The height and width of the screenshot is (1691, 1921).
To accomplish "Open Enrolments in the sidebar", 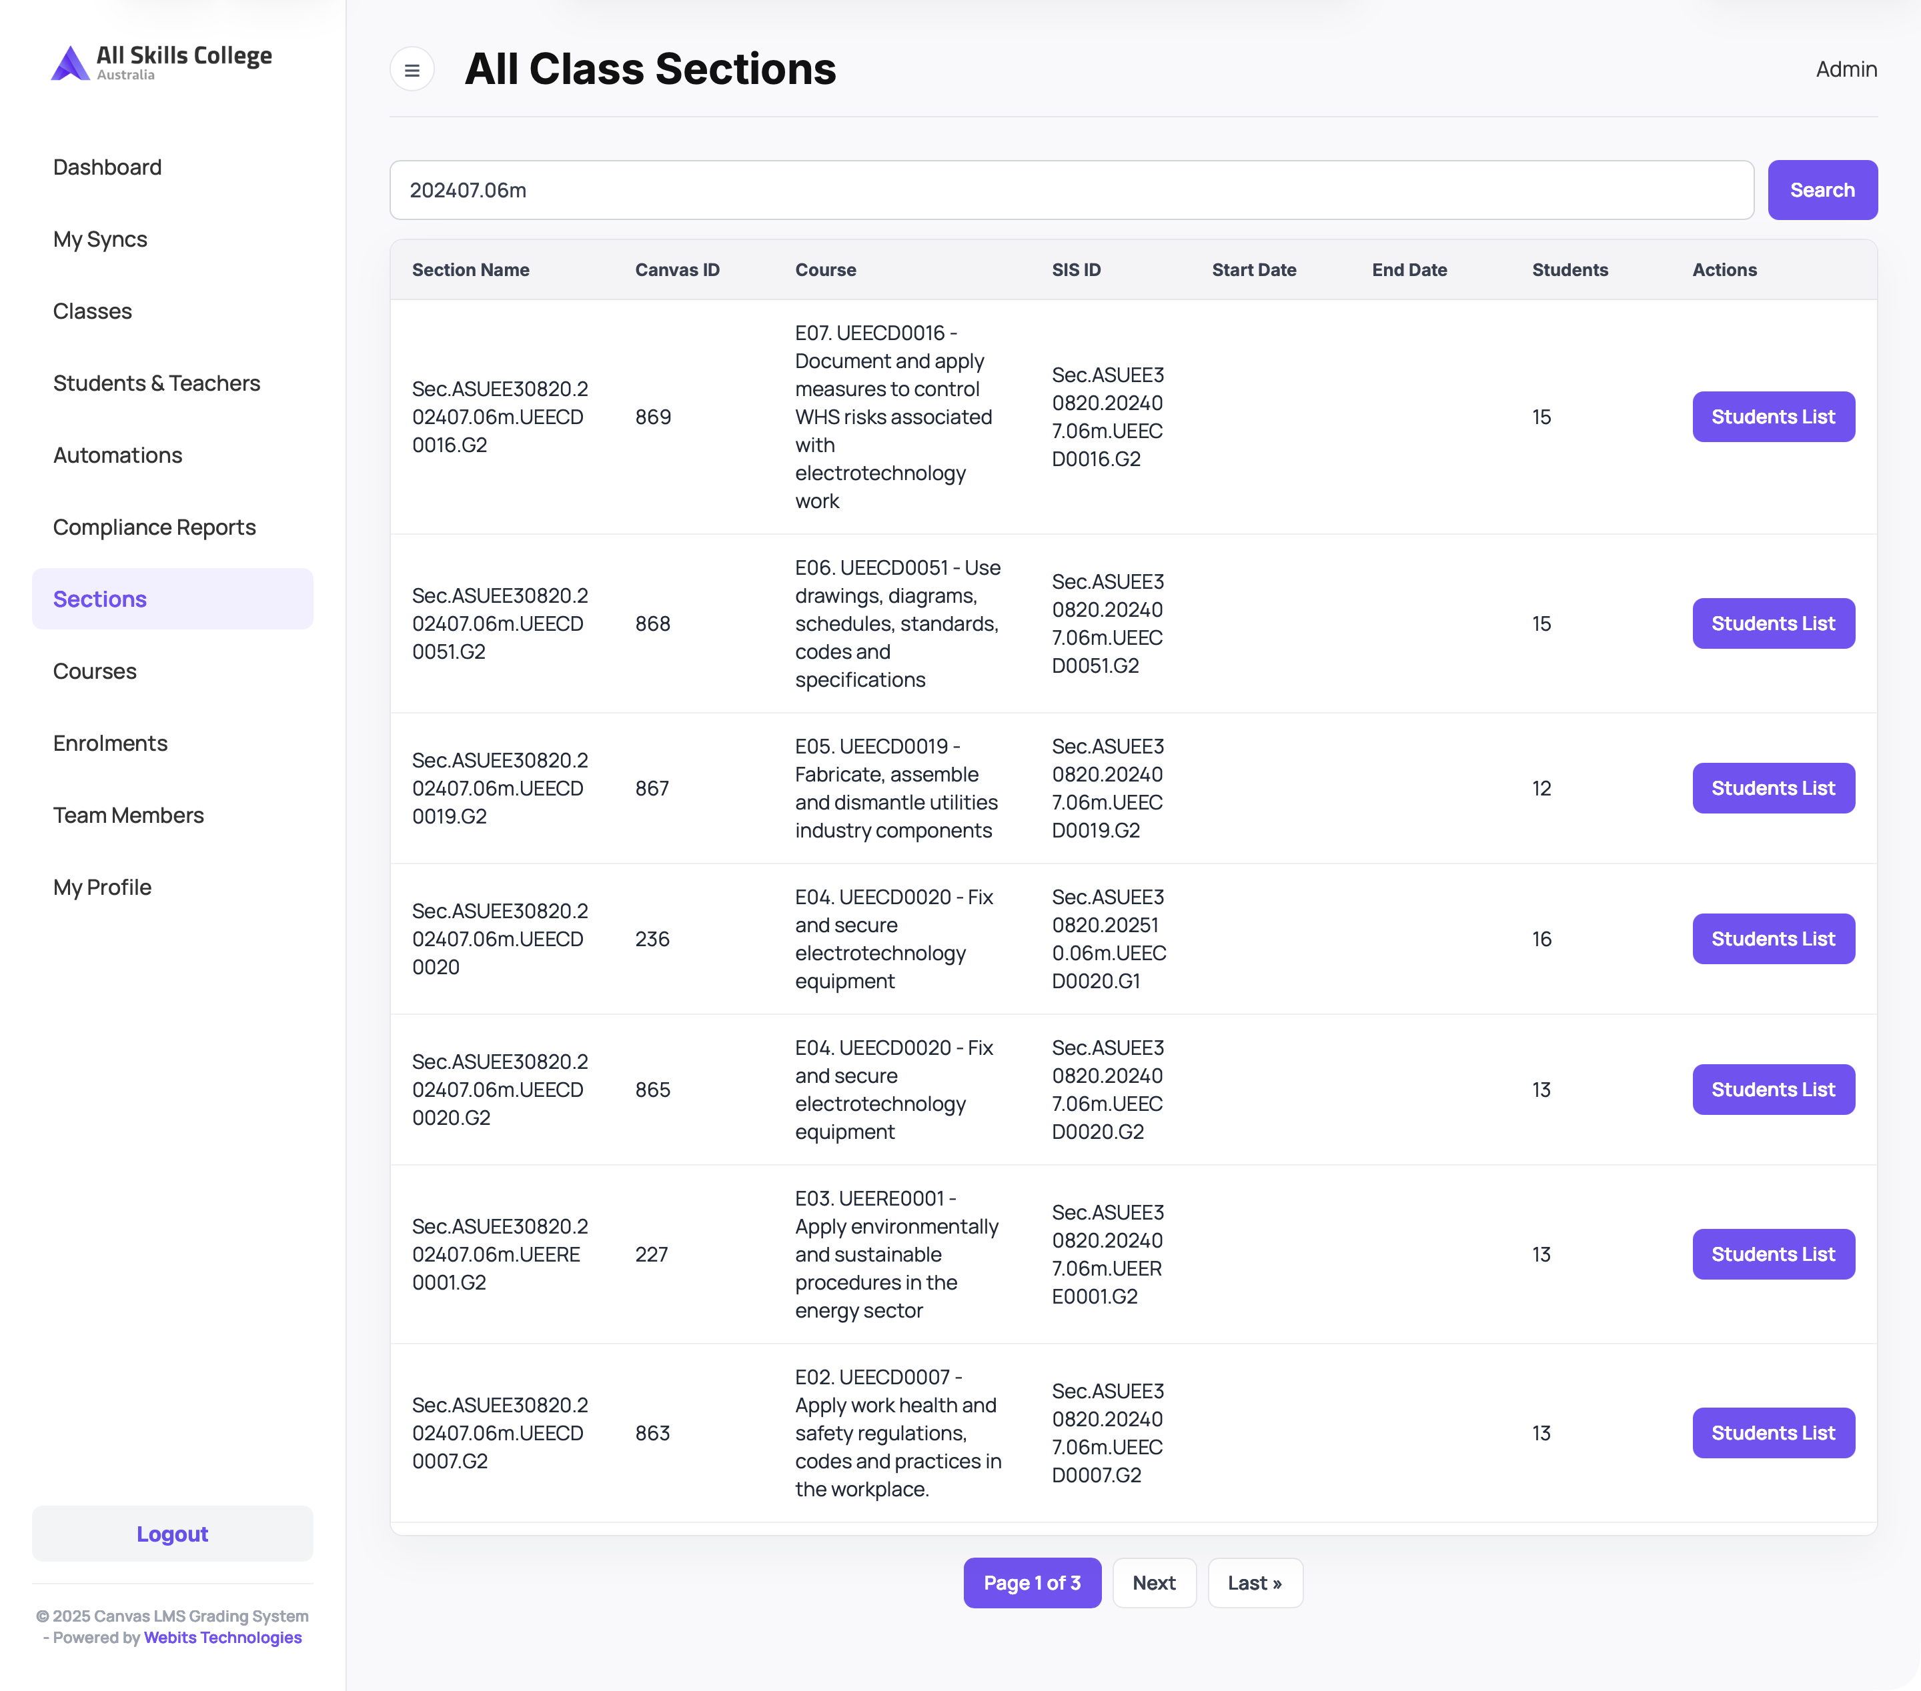I will (x=110, y=743).
